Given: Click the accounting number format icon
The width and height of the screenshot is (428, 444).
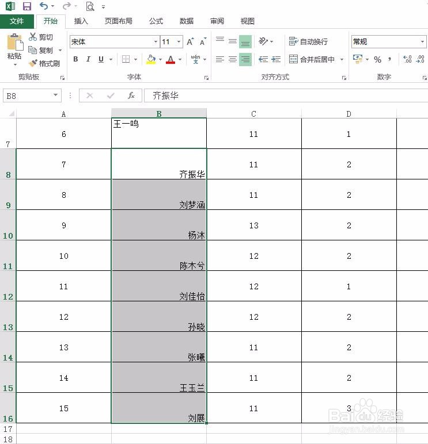Looking at the screenshot, I should [357, 59].
